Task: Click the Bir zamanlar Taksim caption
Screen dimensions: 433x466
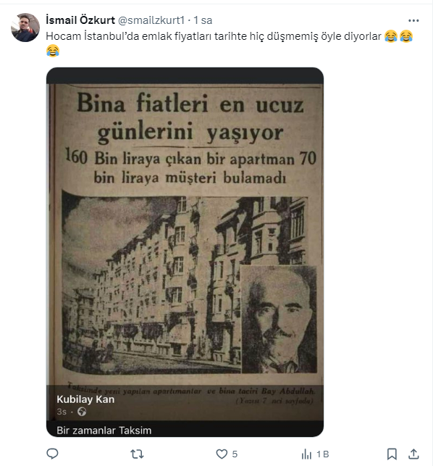Action: point(104,430)
